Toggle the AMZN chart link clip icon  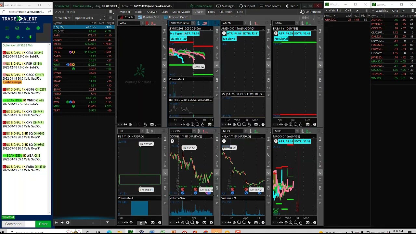251,23
